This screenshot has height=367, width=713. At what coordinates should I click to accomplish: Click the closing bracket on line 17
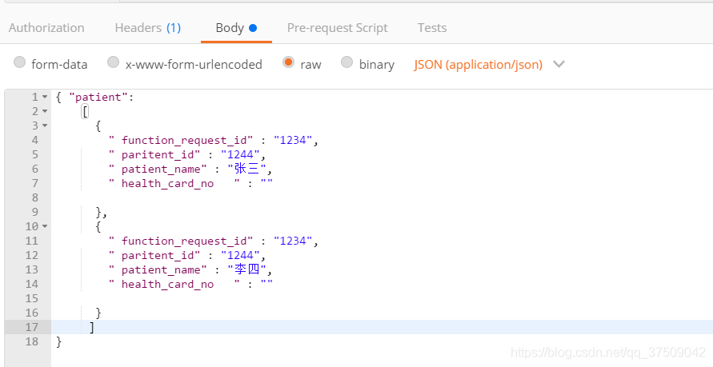tap(92, 327)
